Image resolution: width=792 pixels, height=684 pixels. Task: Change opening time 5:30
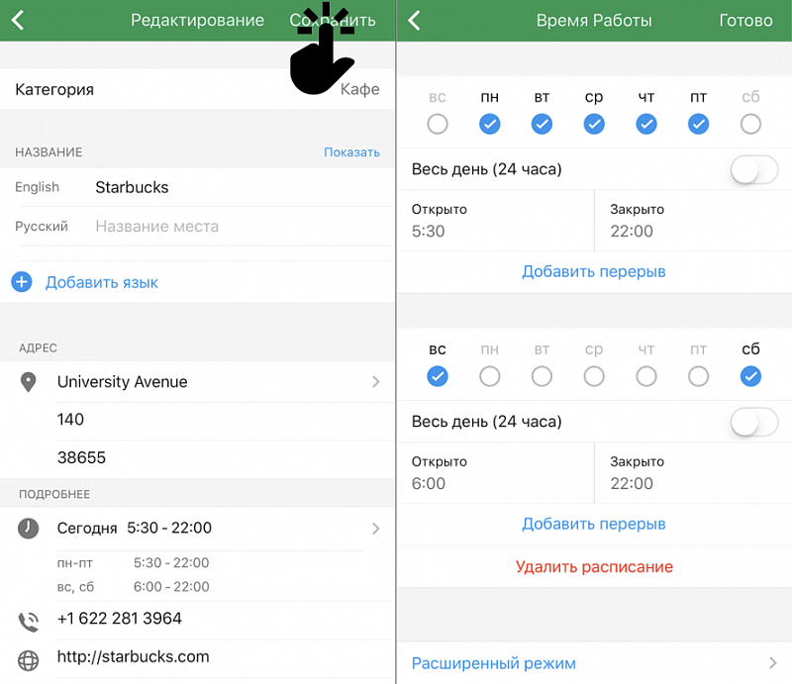click(496, 221)
